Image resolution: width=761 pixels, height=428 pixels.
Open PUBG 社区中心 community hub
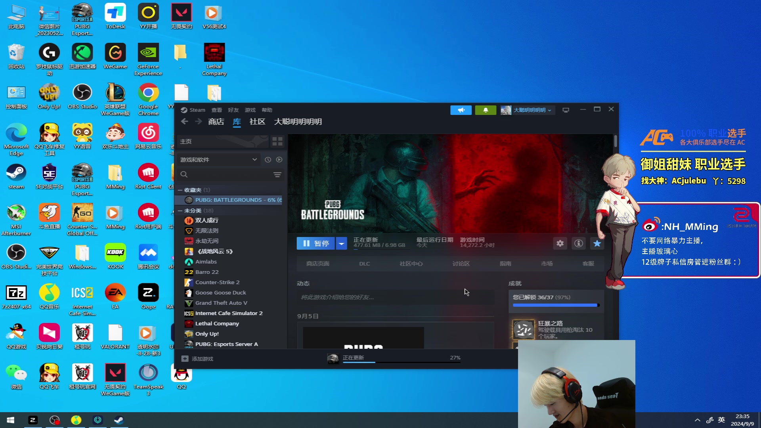pos(411,264)
